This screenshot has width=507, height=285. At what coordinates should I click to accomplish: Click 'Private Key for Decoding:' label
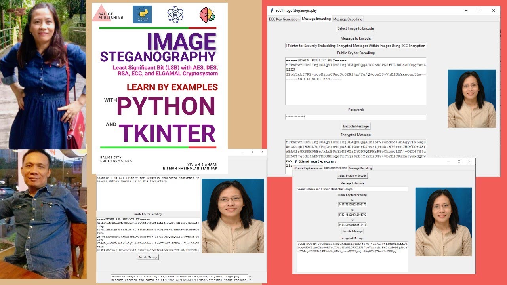click(x=148, y=214)
